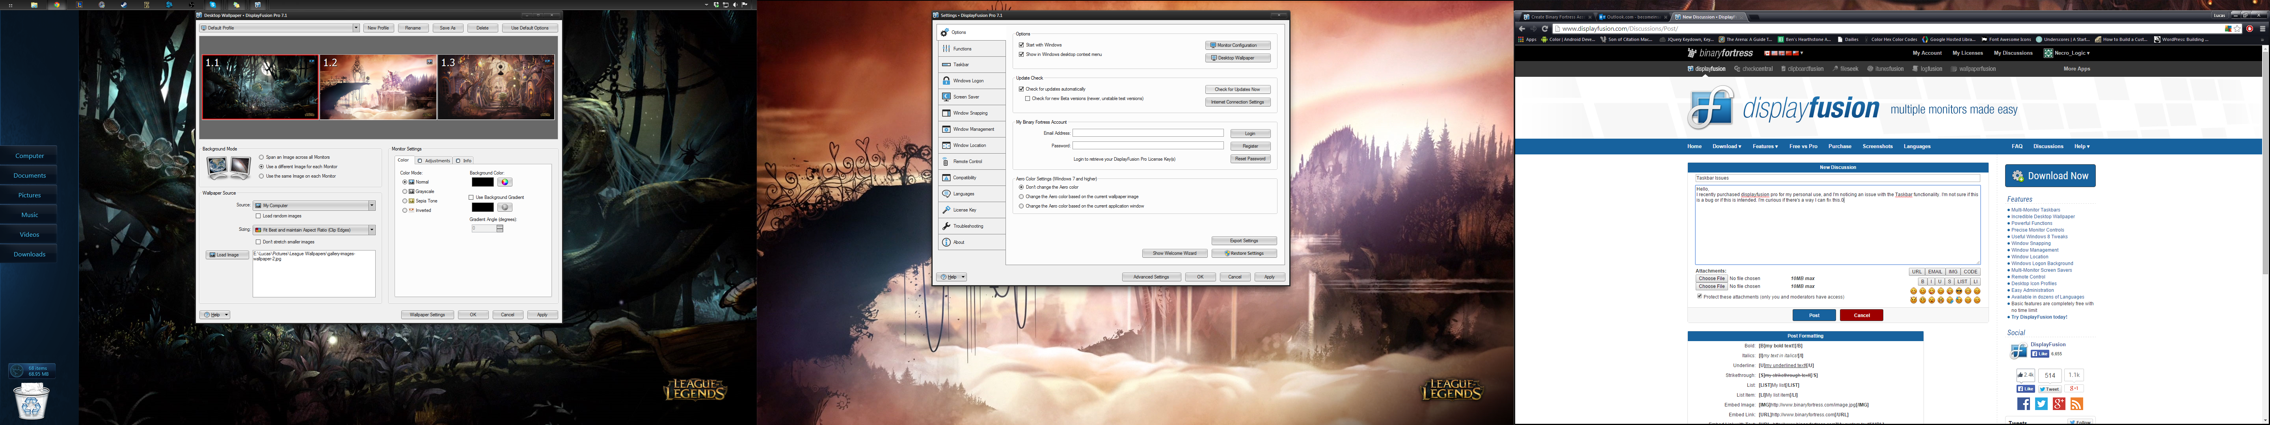2270x425 pixels.
Task: Open the Window Snapping settings section
Action: (x=970, y=113)
